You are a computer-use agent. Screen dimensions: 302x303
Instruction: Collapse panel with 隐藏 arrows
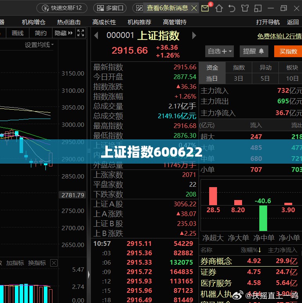click(x=63, y=33)
